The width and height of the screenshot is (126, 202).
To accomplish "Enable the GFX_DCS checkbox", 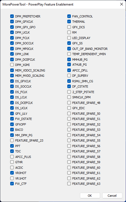I will 69,27.
